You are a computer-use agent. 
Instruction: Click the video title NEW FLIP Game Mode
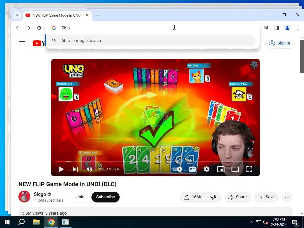pyautogui.click(x=67, y=184)
